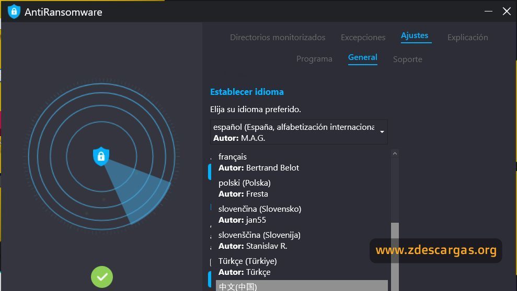Open the Directorios monitorizados tab

[278, 38]
